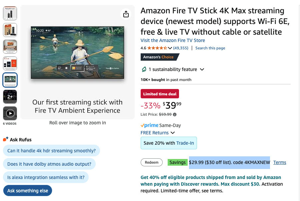The height and width of the screenshot is (201, 300).
Task: Click the List Price info icon
Action: [175, 114]
